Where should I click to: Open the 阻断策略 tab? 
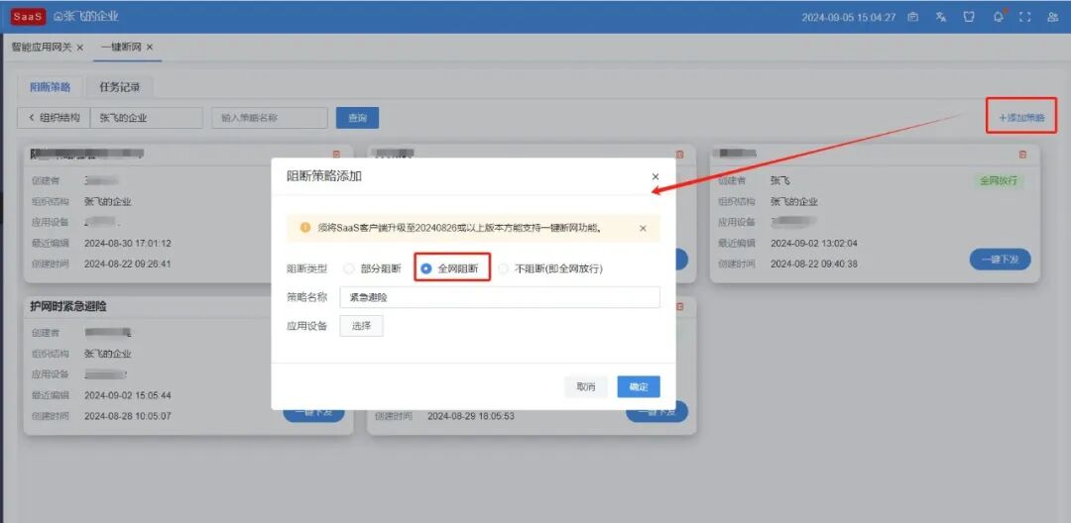tap(50, 86)
